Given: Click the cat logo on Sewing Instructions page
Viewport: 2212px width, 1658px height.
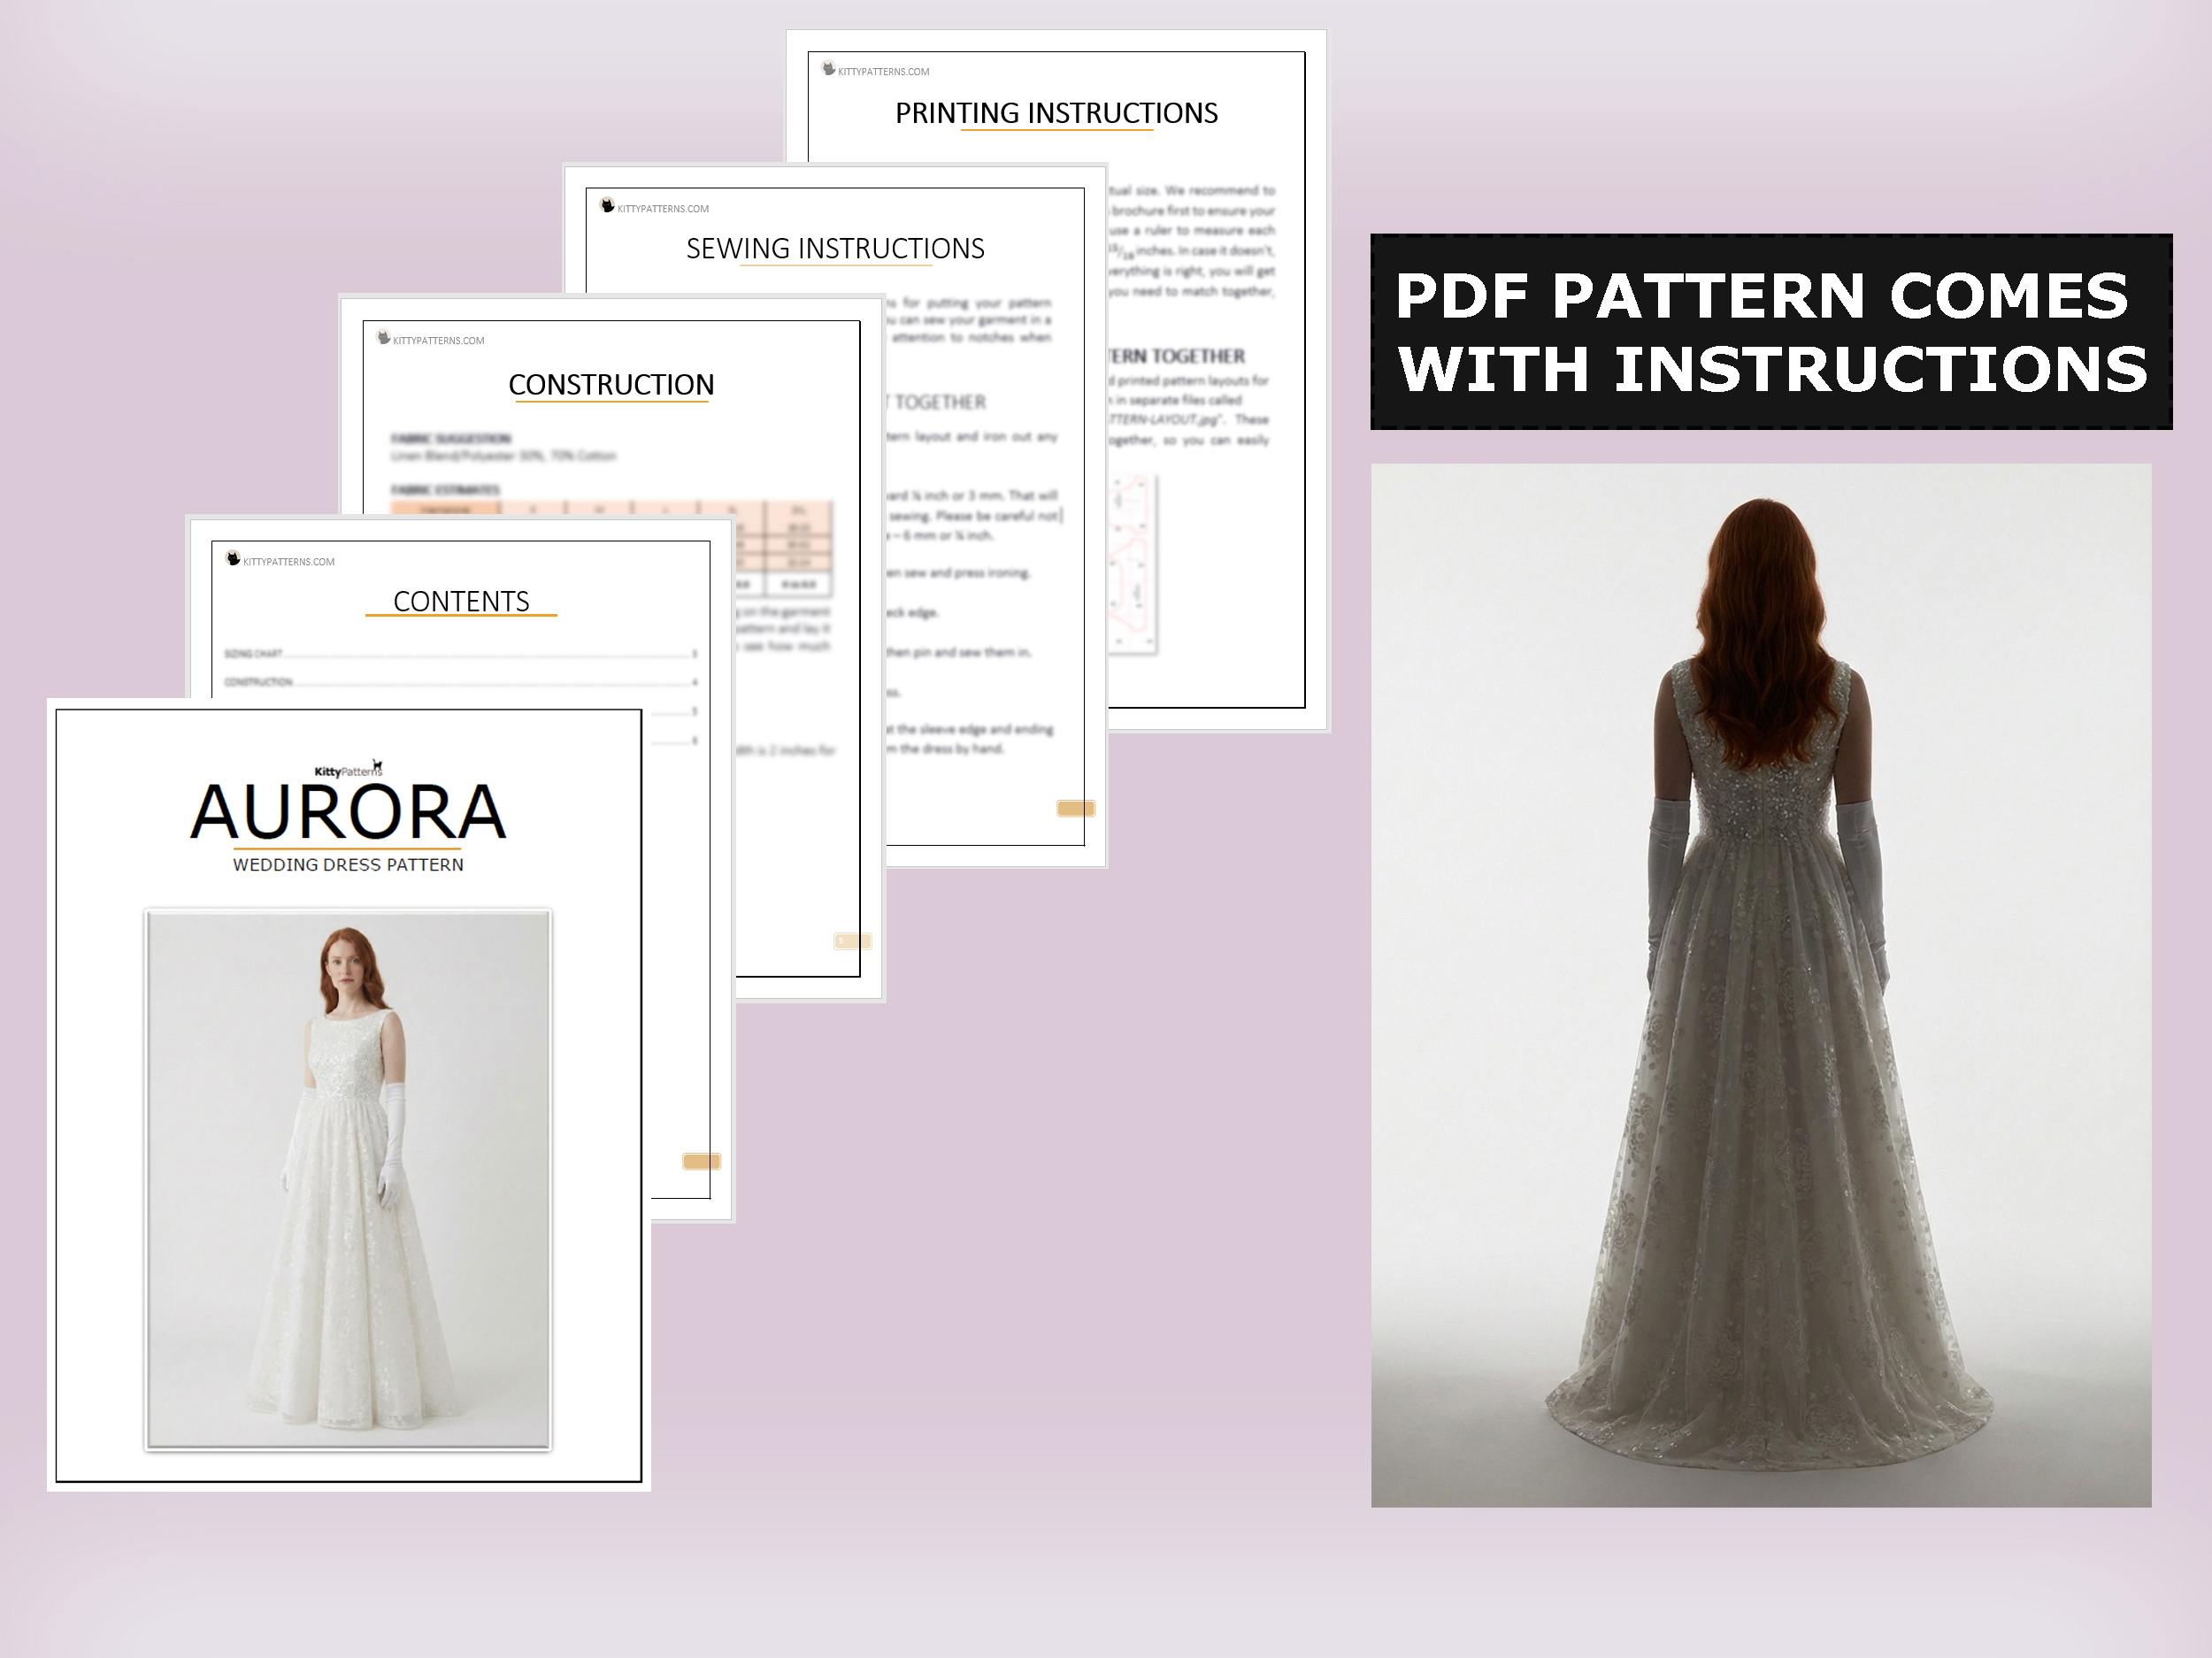Looking at the screenshot, I should [x=607, y=206].
